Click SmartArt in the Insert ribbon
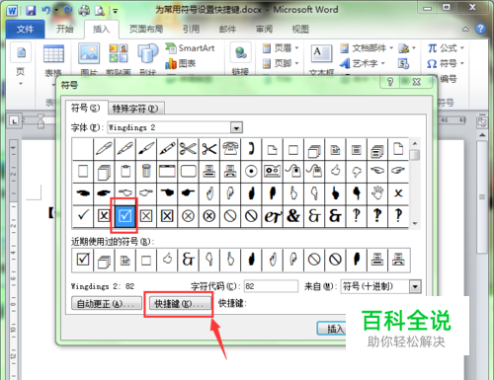 tap(190, 48)
